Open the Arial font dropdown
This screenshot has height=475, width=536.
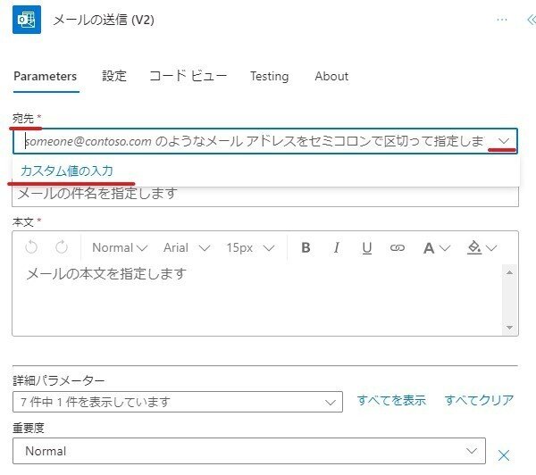tap(187, 247)
